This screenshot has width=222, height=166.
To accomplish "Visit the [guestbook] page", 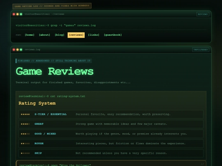I will [x=113, y=35].
